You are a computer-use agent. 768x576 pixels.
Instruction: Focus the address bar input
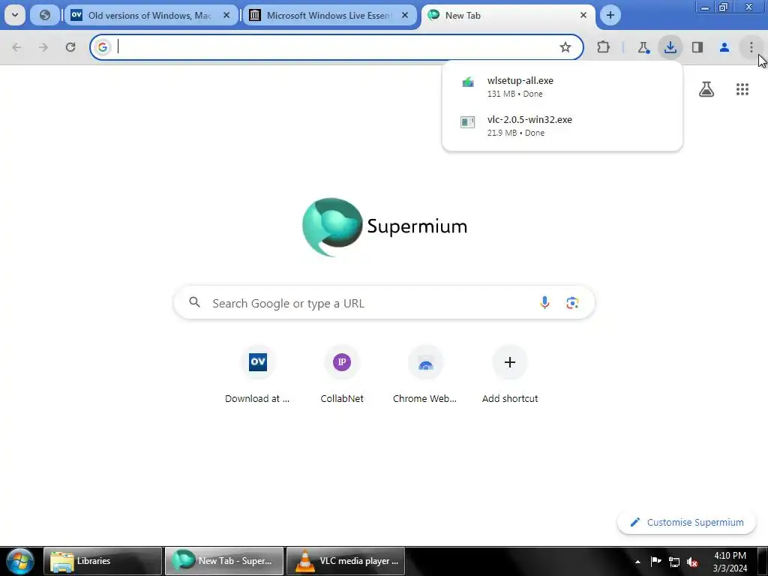pos(335,47)
